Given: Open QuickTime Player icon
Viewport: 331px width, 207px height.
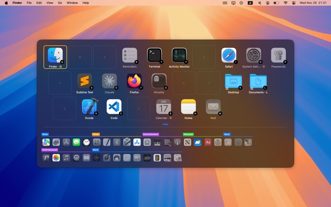Looking at the screenshot, I should click(x=77, y=158).
